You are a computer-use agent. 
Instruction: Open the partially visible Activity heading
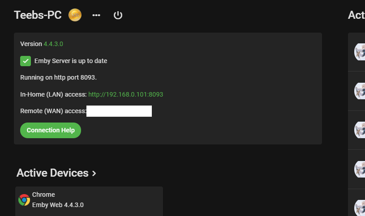click(356, 15)
